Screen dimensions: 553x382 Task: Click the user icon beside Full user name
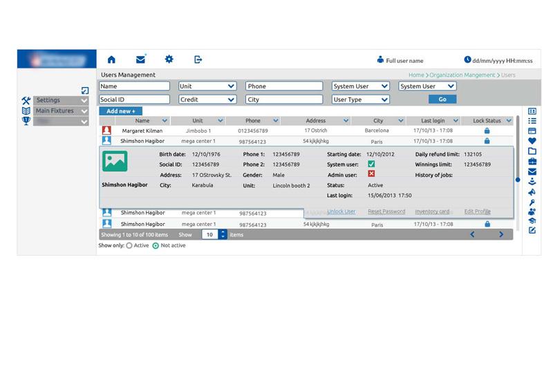coord(380,59)
